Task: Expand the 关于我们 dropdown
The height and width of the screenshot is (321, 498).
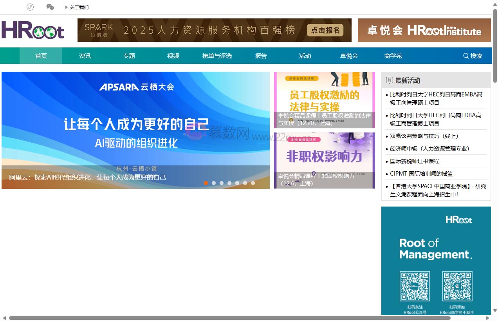Action: [77, 7]
